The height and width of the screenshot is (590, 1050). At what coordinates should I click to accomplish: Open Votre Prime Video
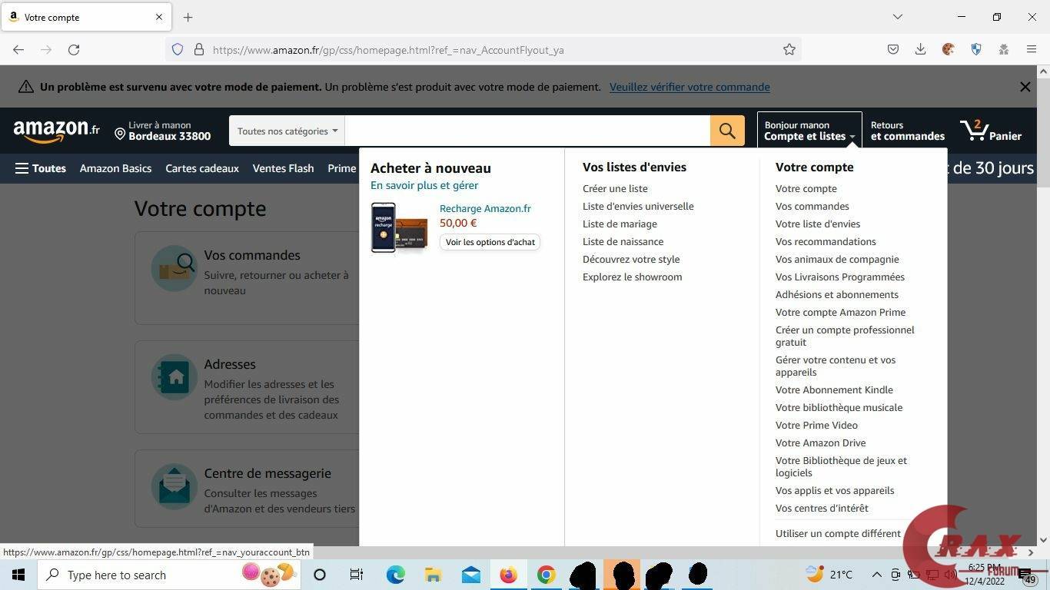[x=816, y=425]
